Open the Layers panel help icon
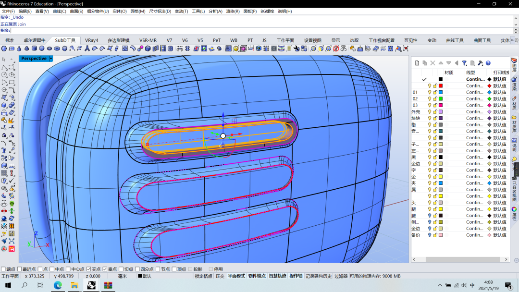Viewport: 519px width, 292px height. point(488,63)
